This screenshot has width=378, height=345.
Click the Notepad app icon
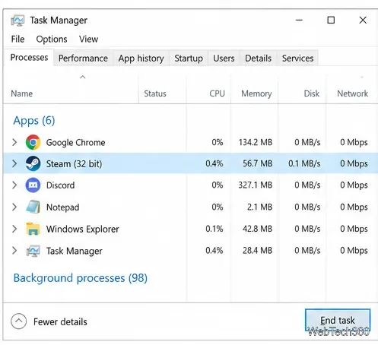tap(33, 207)
